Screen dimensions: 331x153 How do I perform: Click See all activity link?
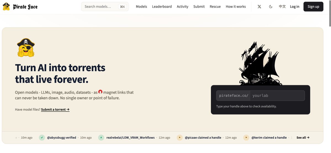303,138
